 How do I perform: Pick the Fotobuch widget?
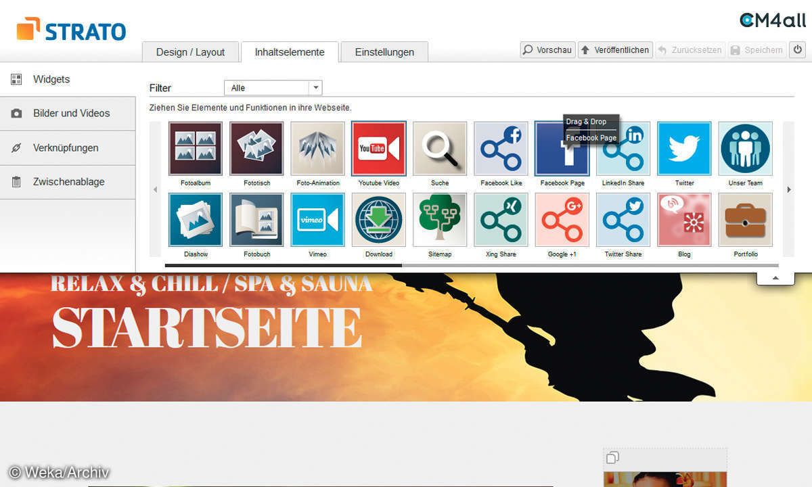pyautogui.click(x=256, y=220)
